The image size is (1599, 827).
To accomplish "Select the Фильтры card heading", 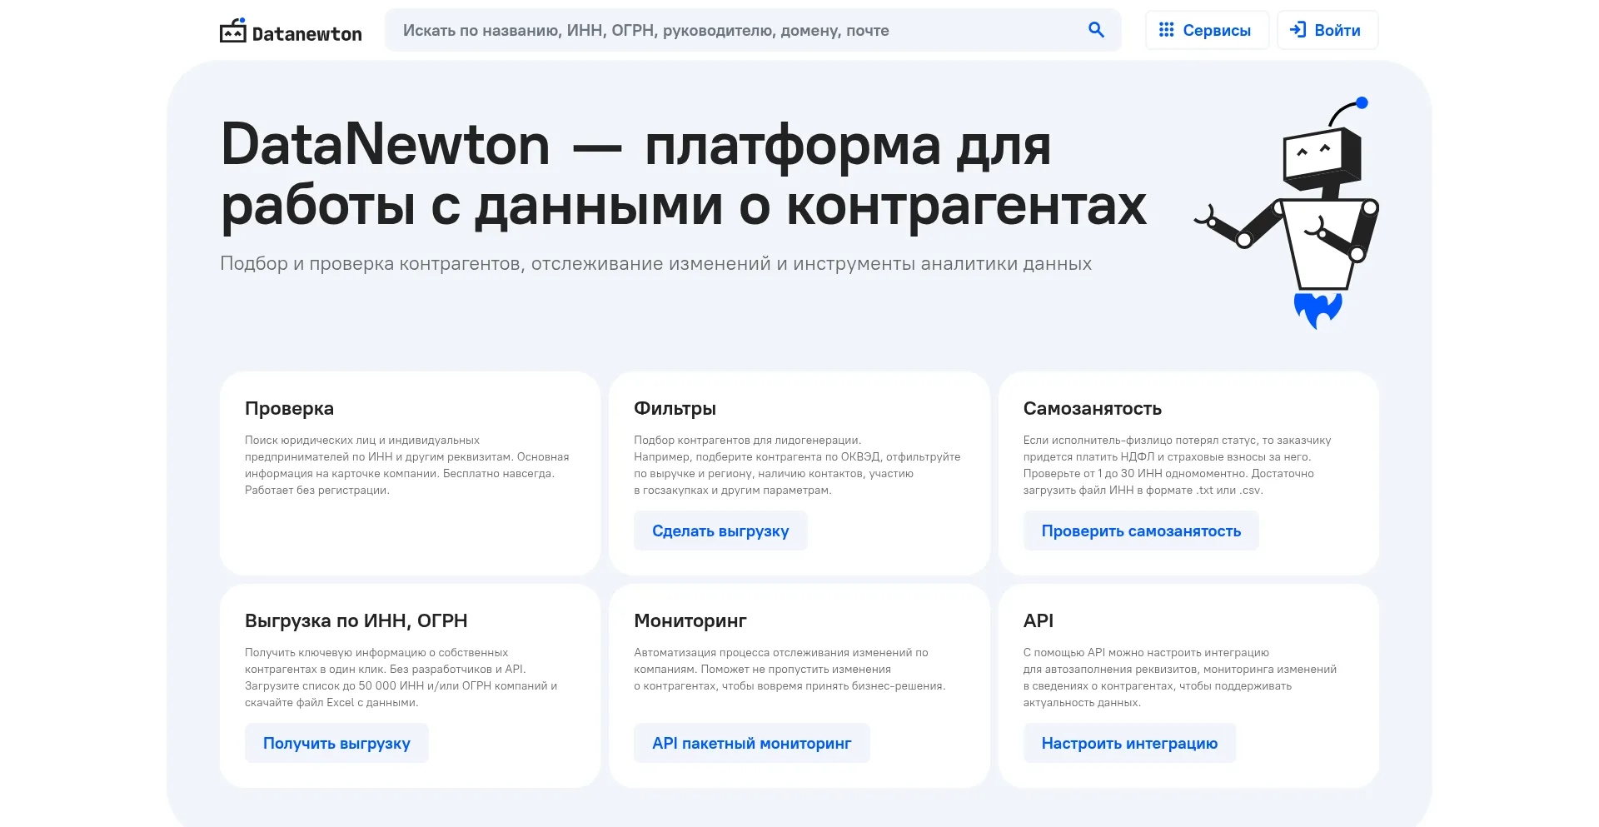I will (675, 409).
